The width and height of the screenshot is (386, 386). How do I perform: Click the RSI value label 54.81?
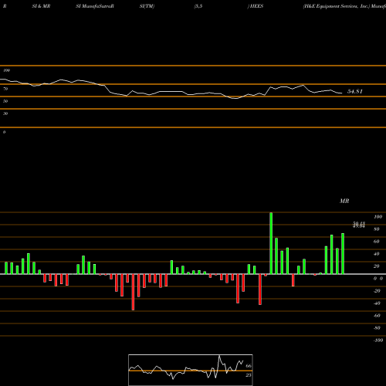(355, 91)
